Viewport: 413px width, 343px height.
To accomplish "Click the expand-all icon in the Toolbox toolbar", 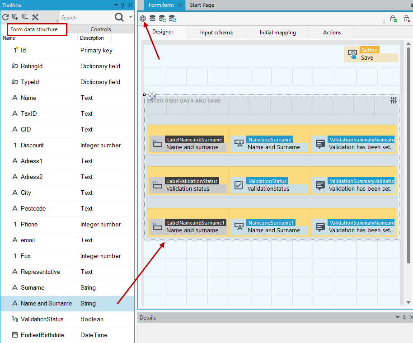I will click(x=15, y=17).
